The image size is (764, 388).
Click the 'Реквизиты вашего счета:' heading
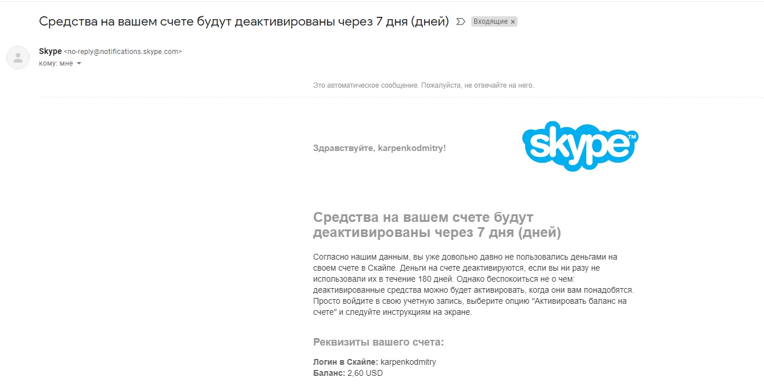point(378,342)
